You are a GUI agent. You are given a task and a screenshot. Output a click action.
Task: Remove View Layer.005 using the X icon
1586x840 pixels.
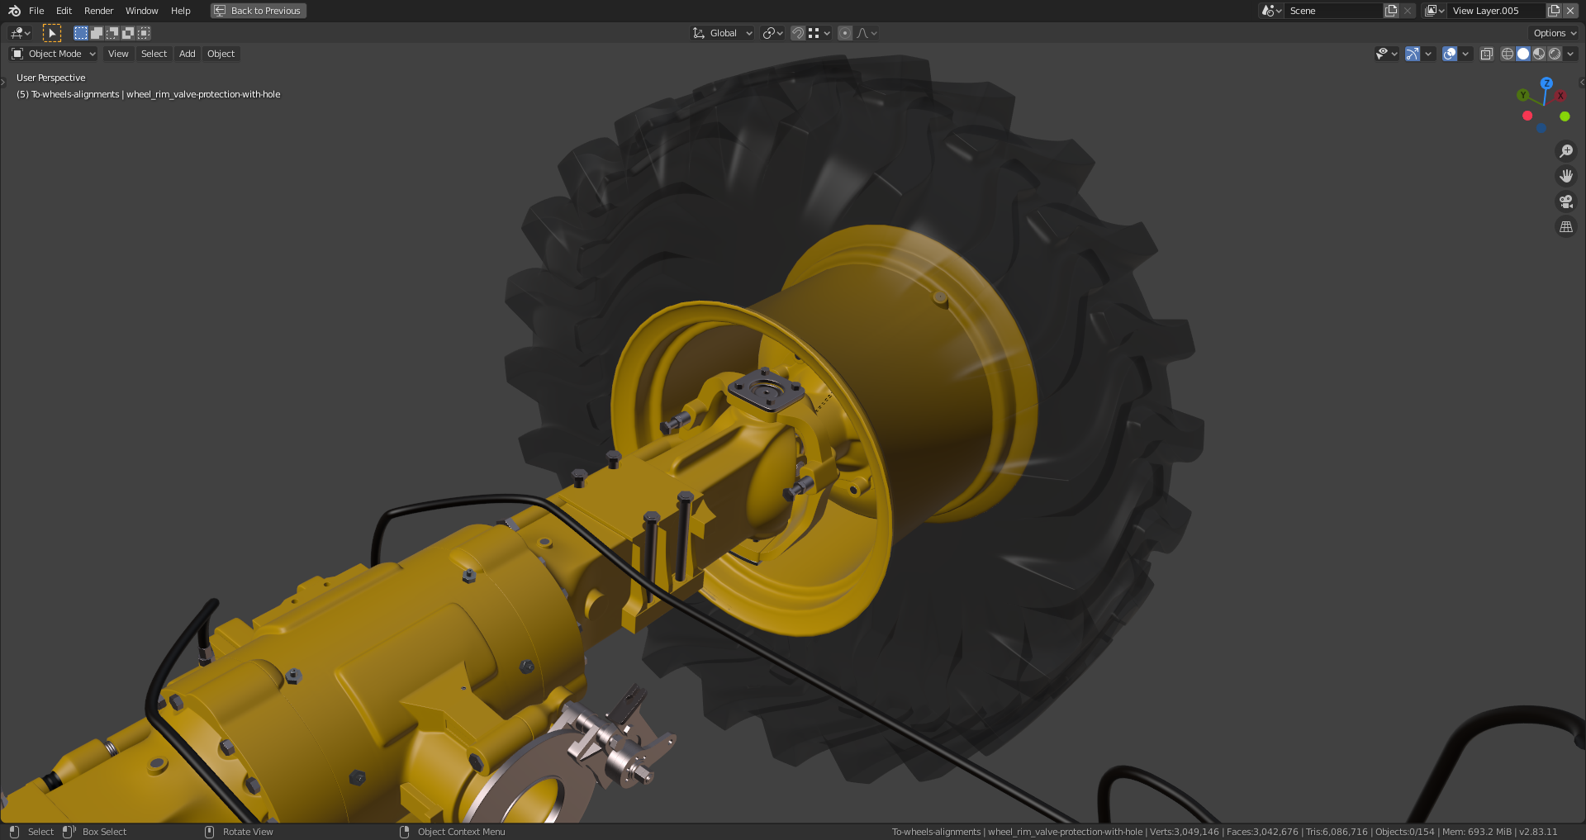pyautogui.click(x=1570, y=11)
